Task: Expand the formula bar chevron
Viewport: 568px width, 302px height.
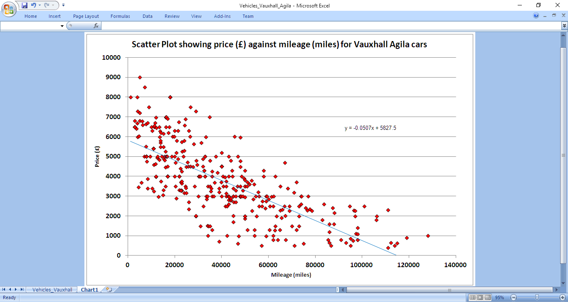Action: (x=564, y=26)
